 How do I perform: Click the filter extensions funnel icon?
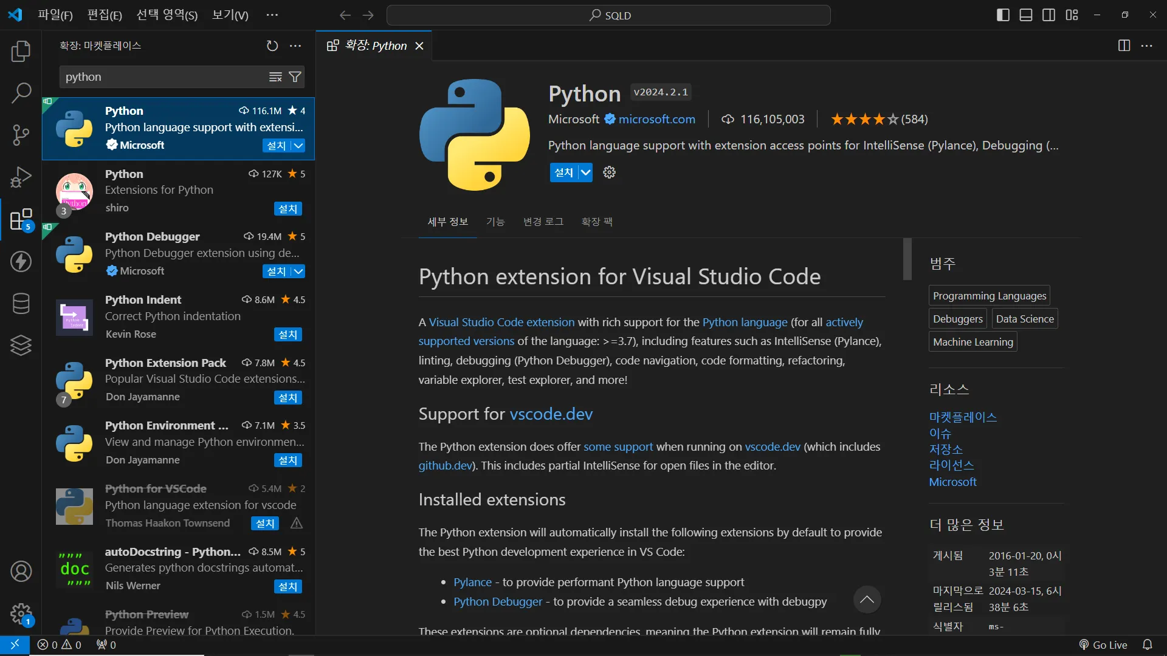pyautogui.click(x=295, y=77)
